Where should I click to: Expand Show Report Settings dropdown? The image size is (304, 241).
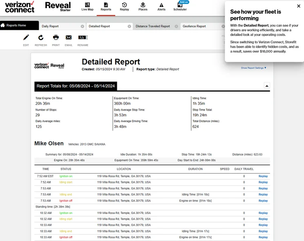254,68
